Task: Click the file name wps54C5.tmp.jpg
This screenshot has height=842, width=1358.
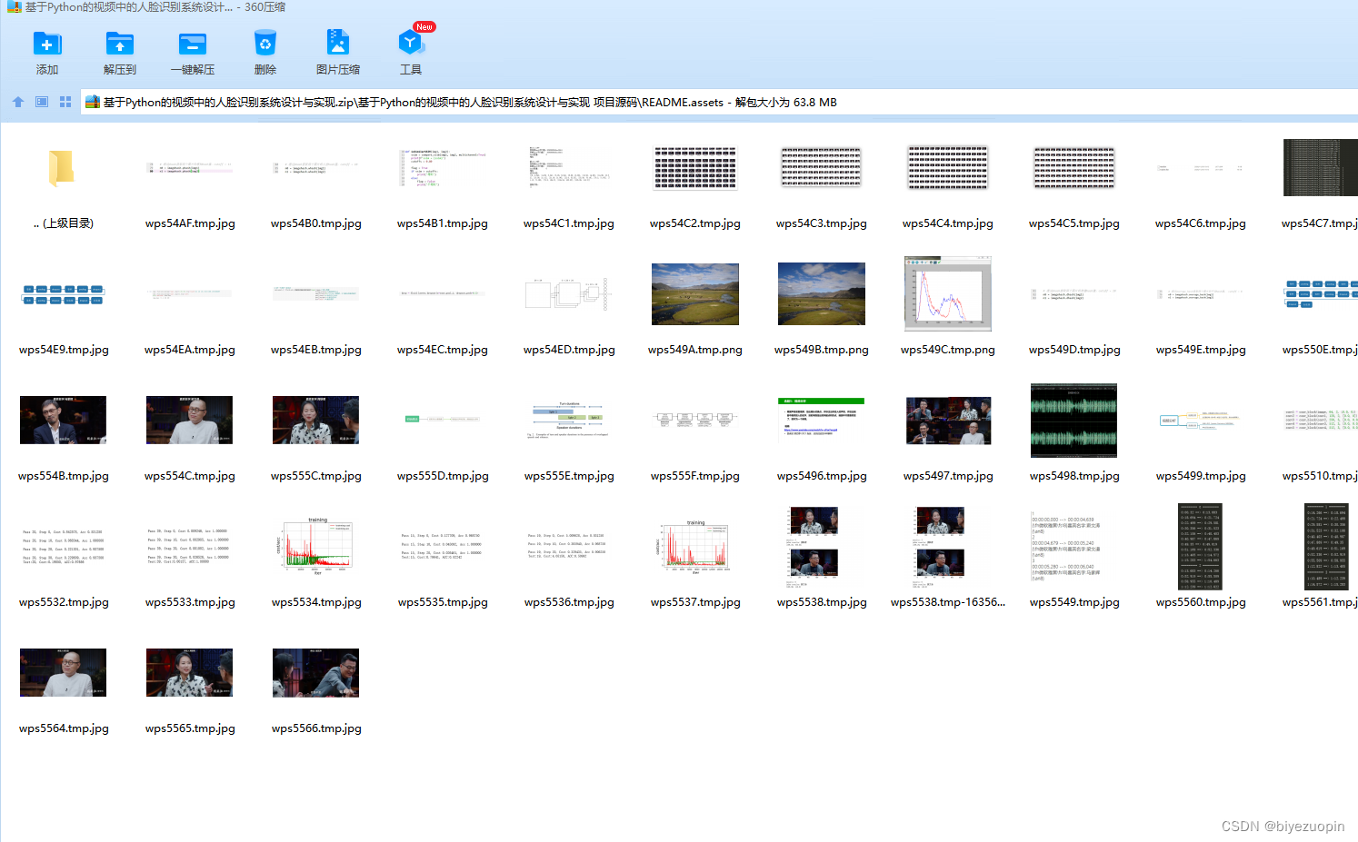Action: 1074,223
